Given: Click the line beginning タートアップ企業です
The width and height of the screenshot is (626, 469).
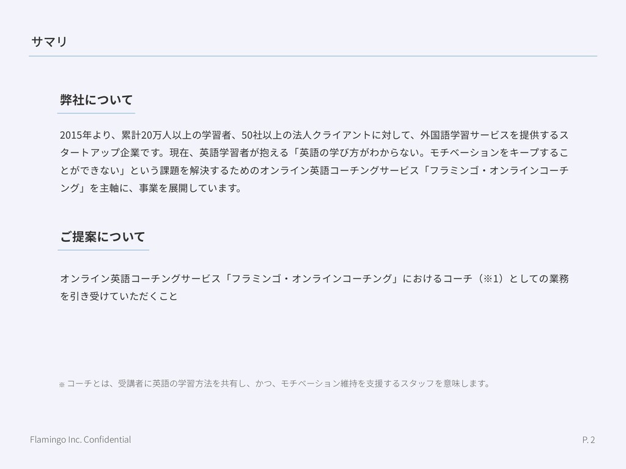Looking at the screenshot, I should point(314,152).
